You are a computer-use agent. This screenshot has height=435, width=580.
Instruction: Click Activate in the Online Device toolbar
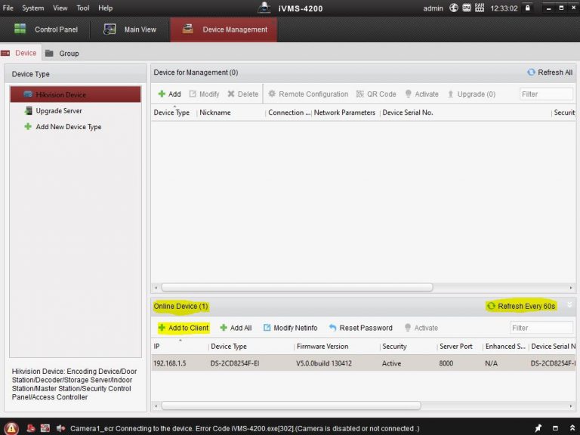tap(421, 328)
